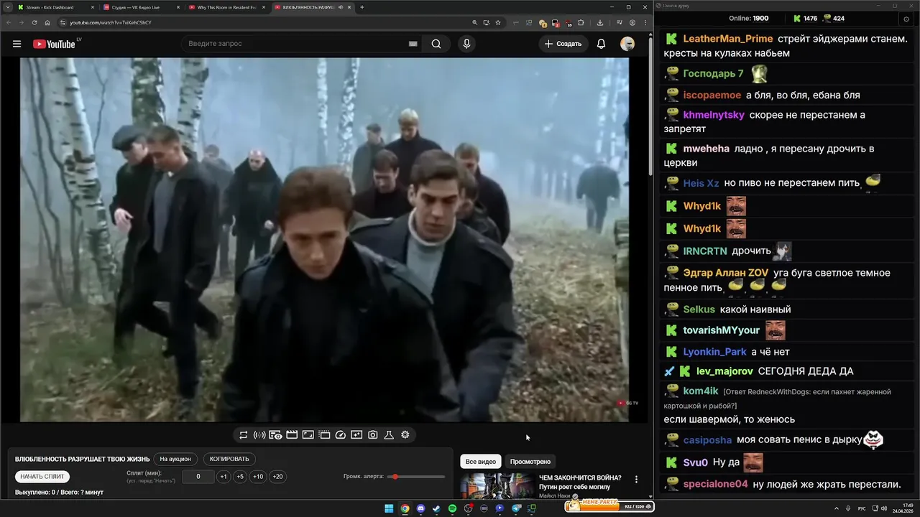920x517 pixels.
Task: Open Steam from the taskbar
Action: pos(436,508)
